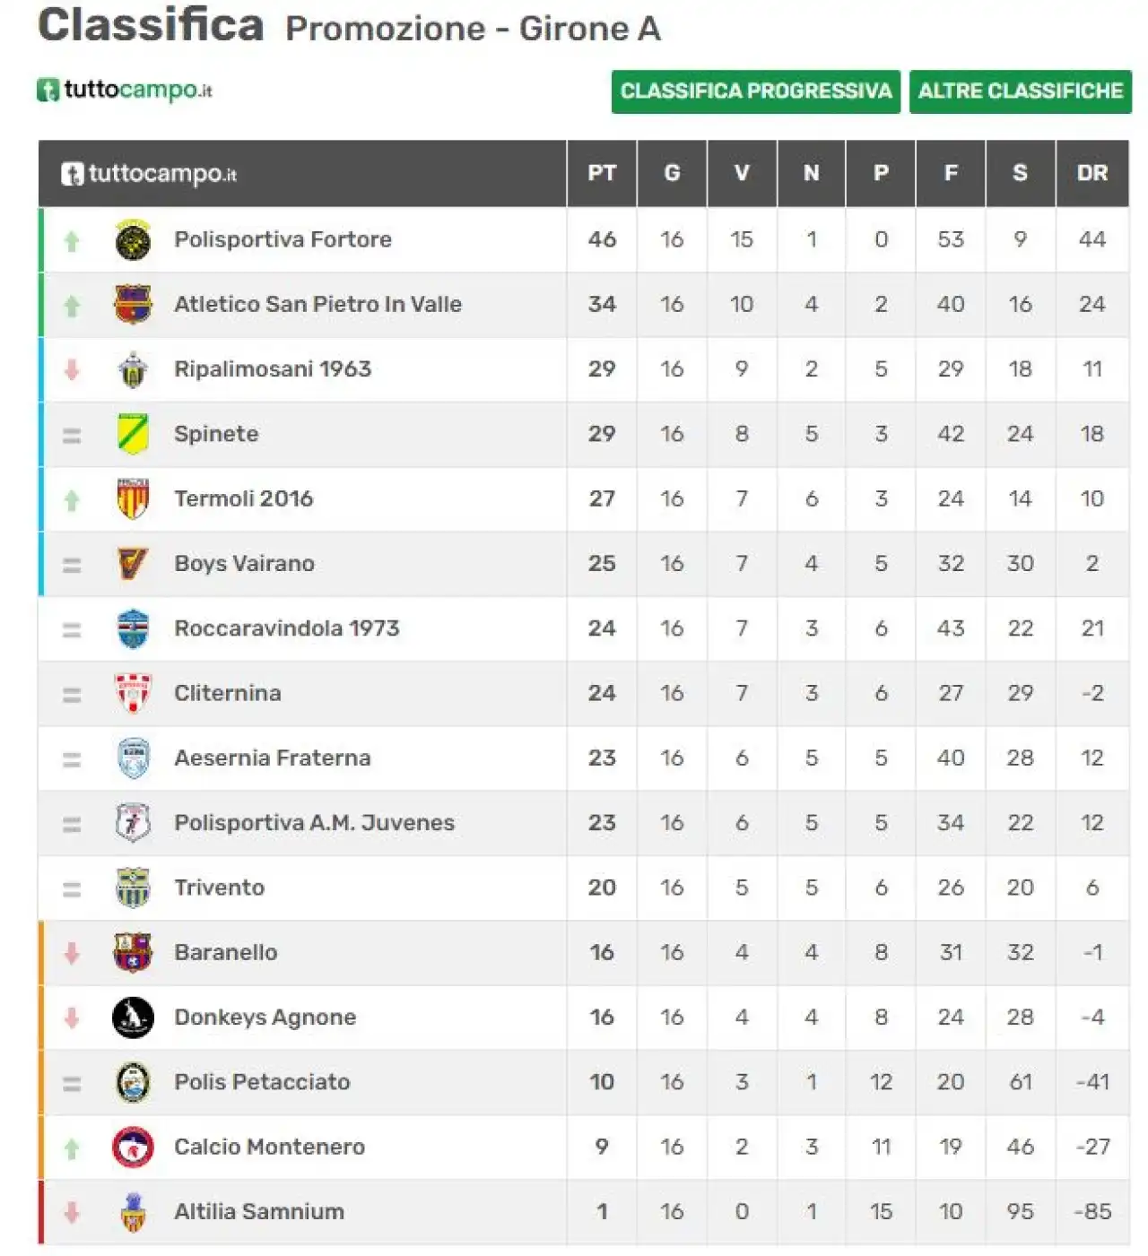
Task: Click the yellow-green Spinete team logo
Action: [x=133, y=434]
